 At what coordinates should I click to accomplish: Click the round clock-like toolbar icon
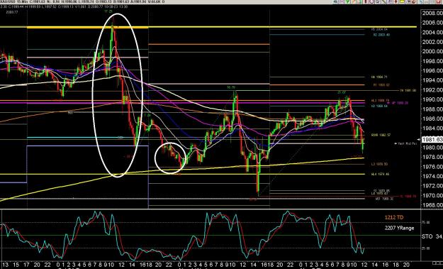(x=372, y=1)
